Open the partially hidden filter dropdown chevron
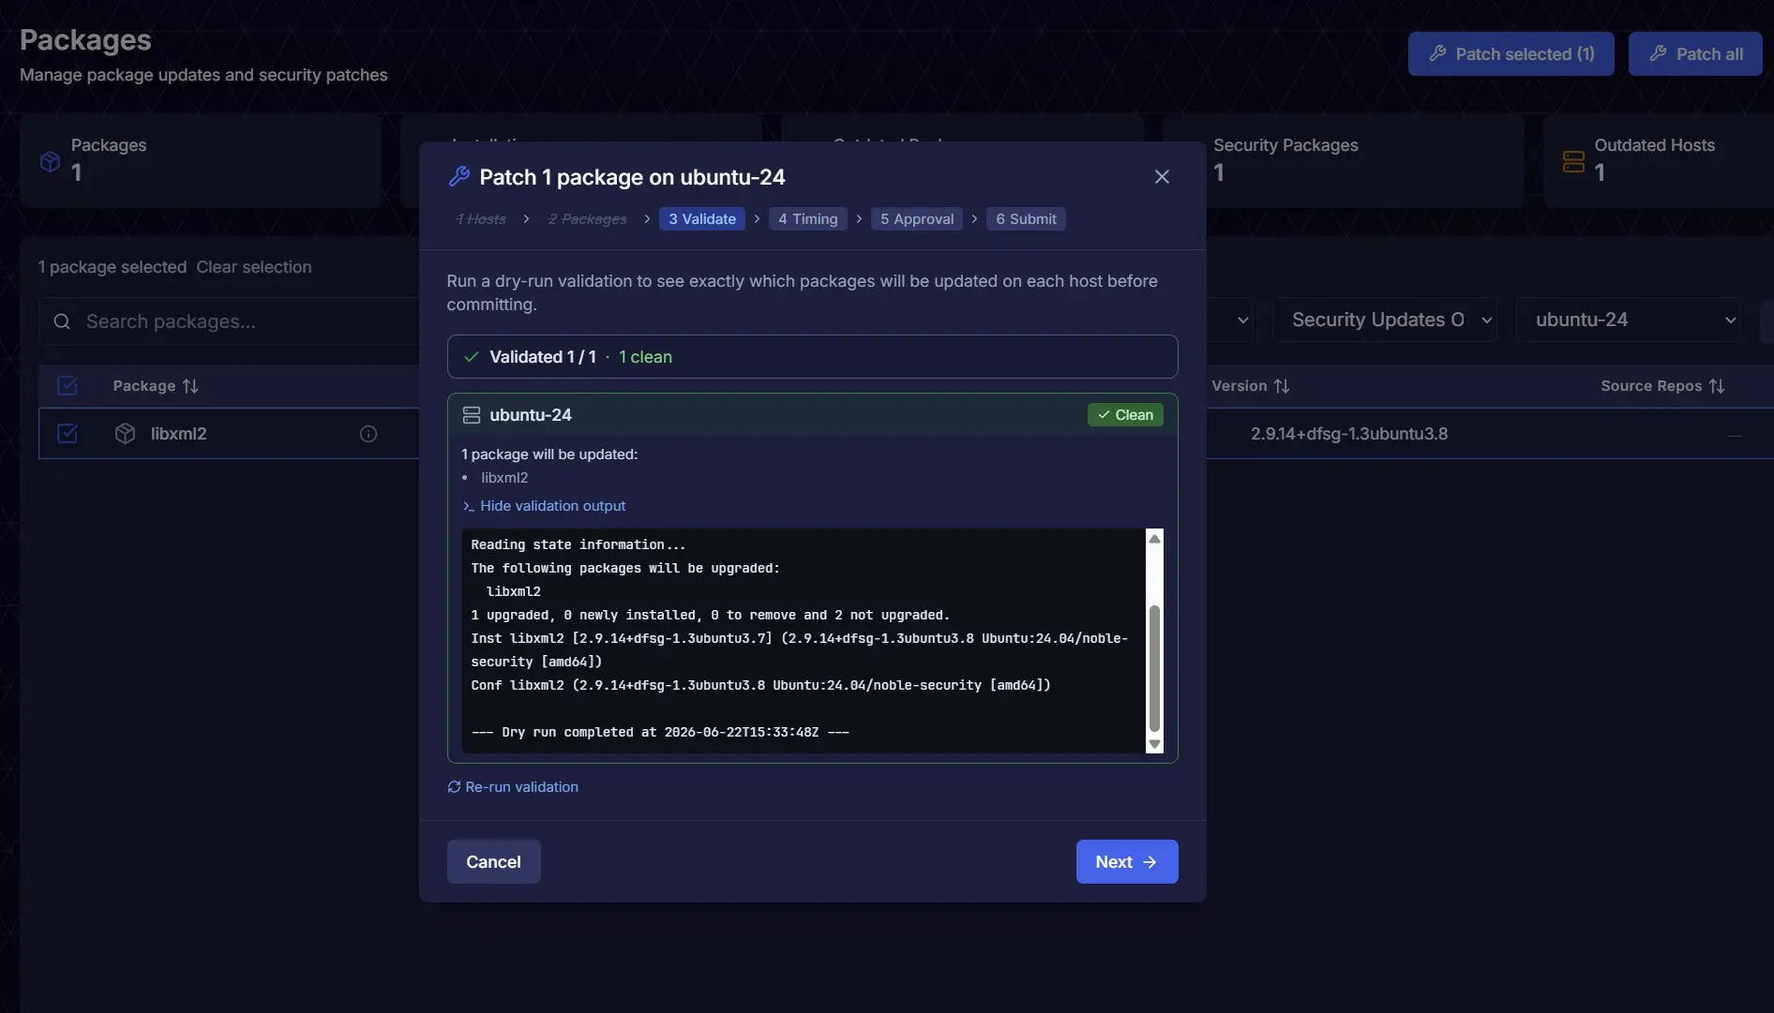Image resolution: width=1774 pixels, height=1013 pixels. 1242,320
